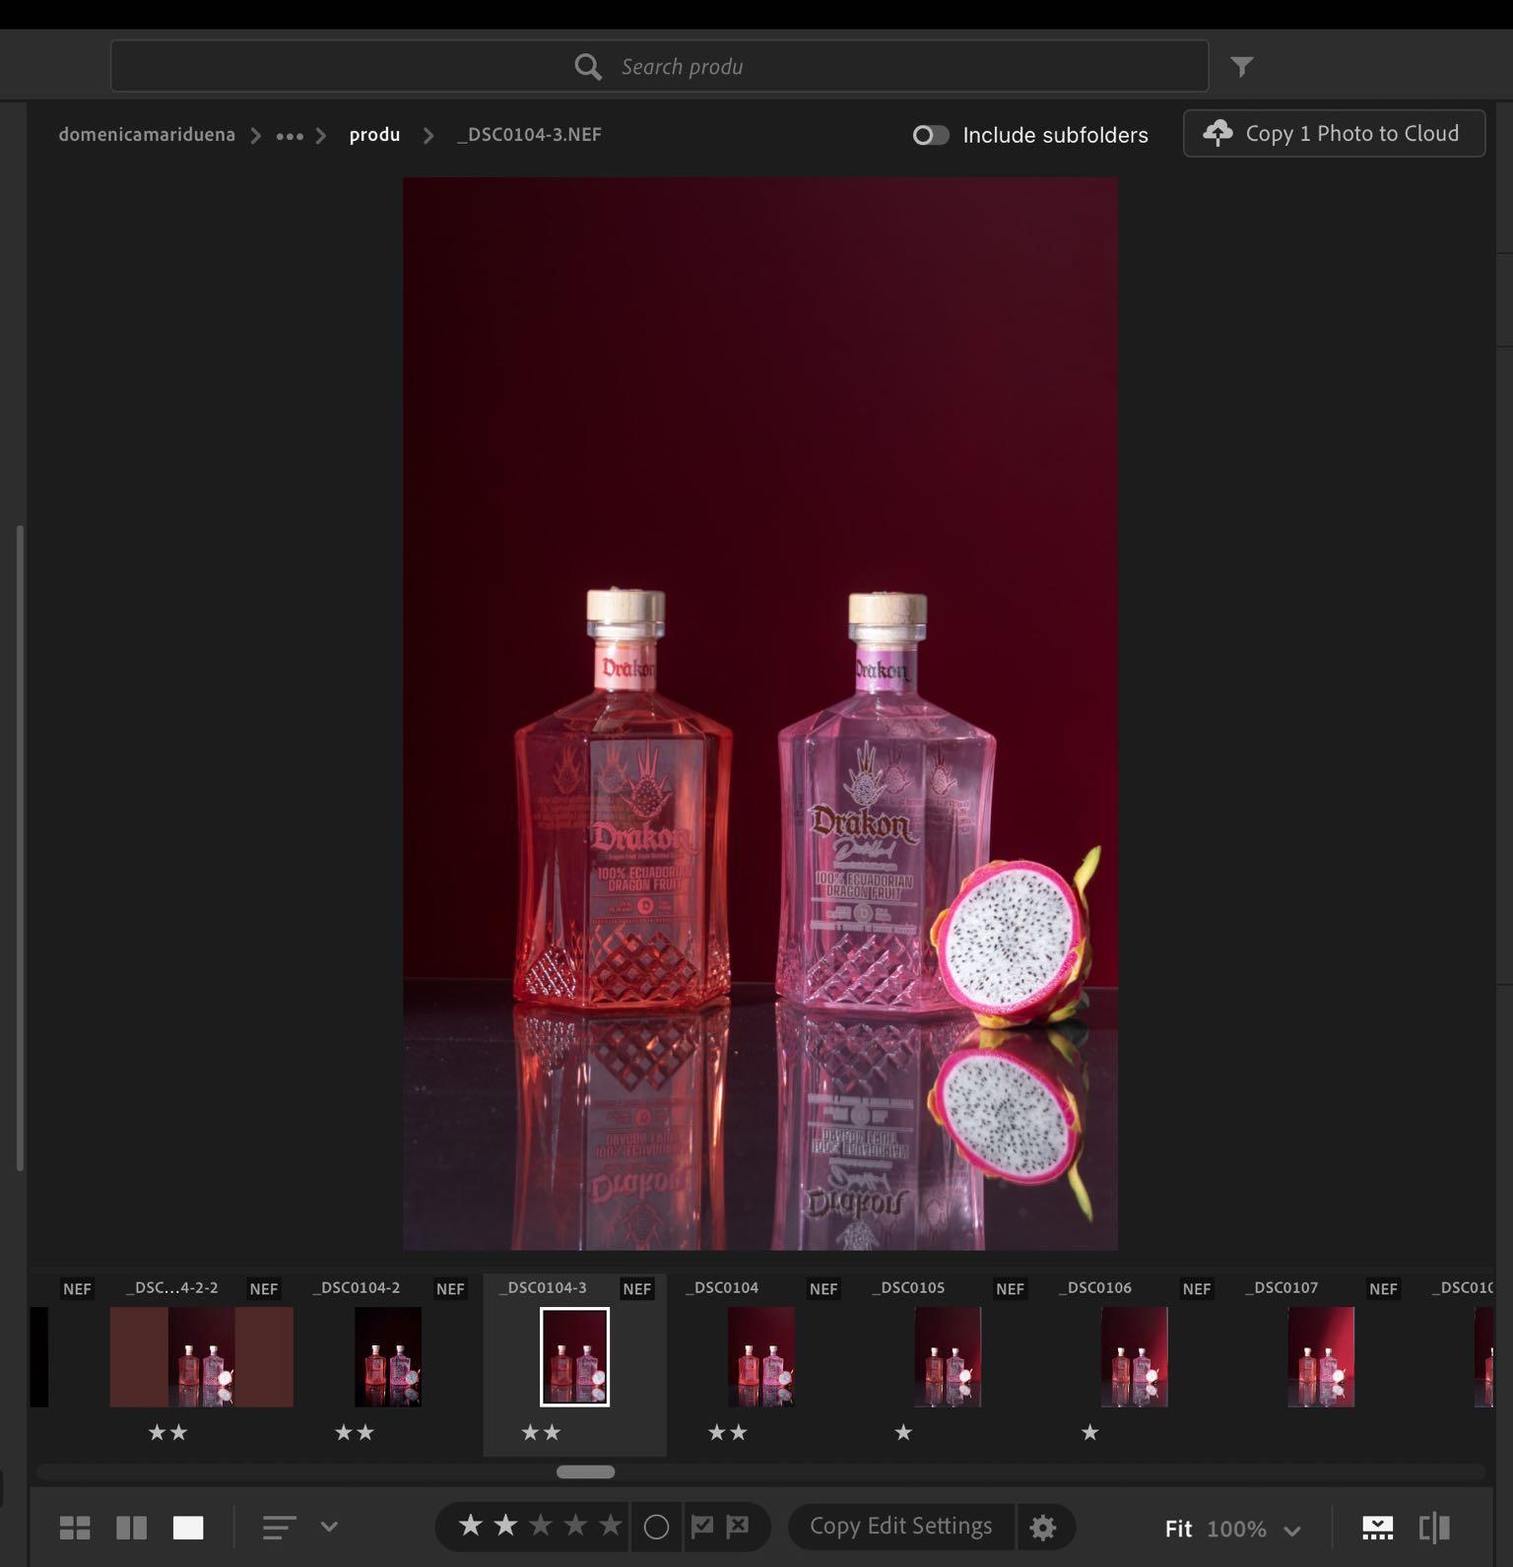Set rating to two stars in toolbar
Viewport: 1513px width, 1567px height.
click(506, 1526)
